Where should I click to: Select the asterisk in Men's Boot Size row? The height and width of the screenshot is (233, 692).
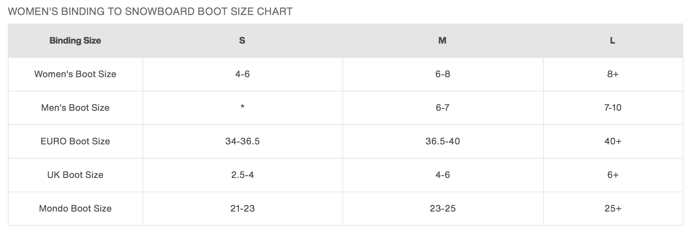(x=242, y=107)
